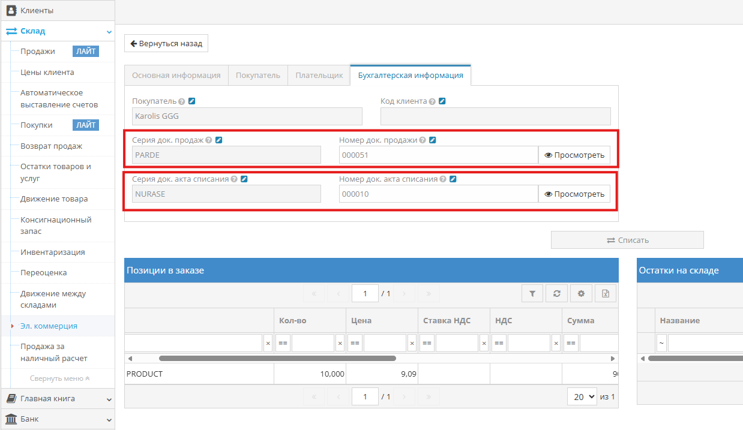The width and height of the screenshot is (743, 430).
Task: Open the Плательщик tab
Action: coord(319,76)
